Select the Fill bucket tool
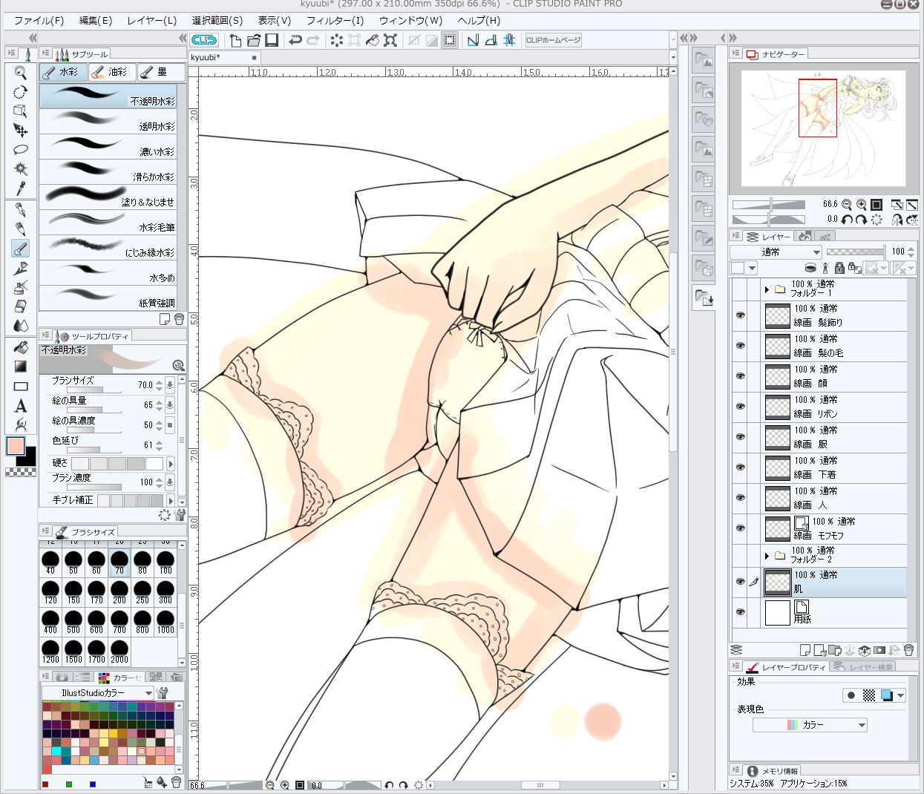The height and width of the screenshot is (794, 924). point(21,347)
